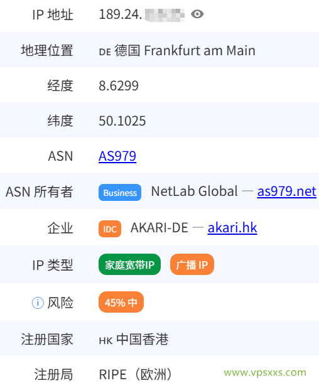Viewport: 319px width, 388px height.
Task: Click the 企业 row label
Action: point(60,228)
